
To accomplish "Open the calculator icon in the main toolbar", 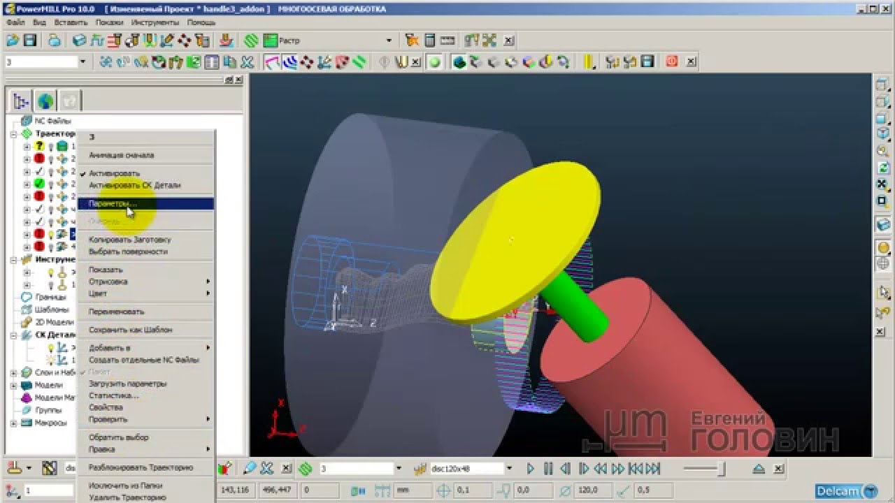I will pos(430,41).
